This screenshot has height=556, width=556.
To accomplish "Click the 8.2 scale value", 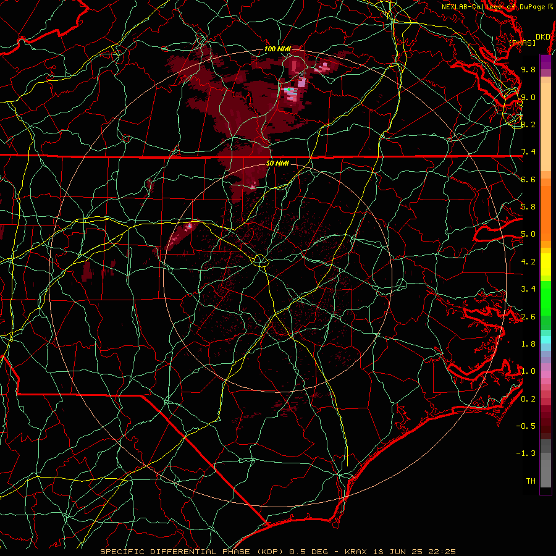I will (x=528, y=124).
